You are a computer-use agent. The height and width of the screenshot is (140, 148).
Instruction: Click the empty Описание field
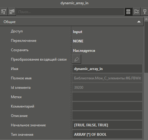[x=107, y=115]
